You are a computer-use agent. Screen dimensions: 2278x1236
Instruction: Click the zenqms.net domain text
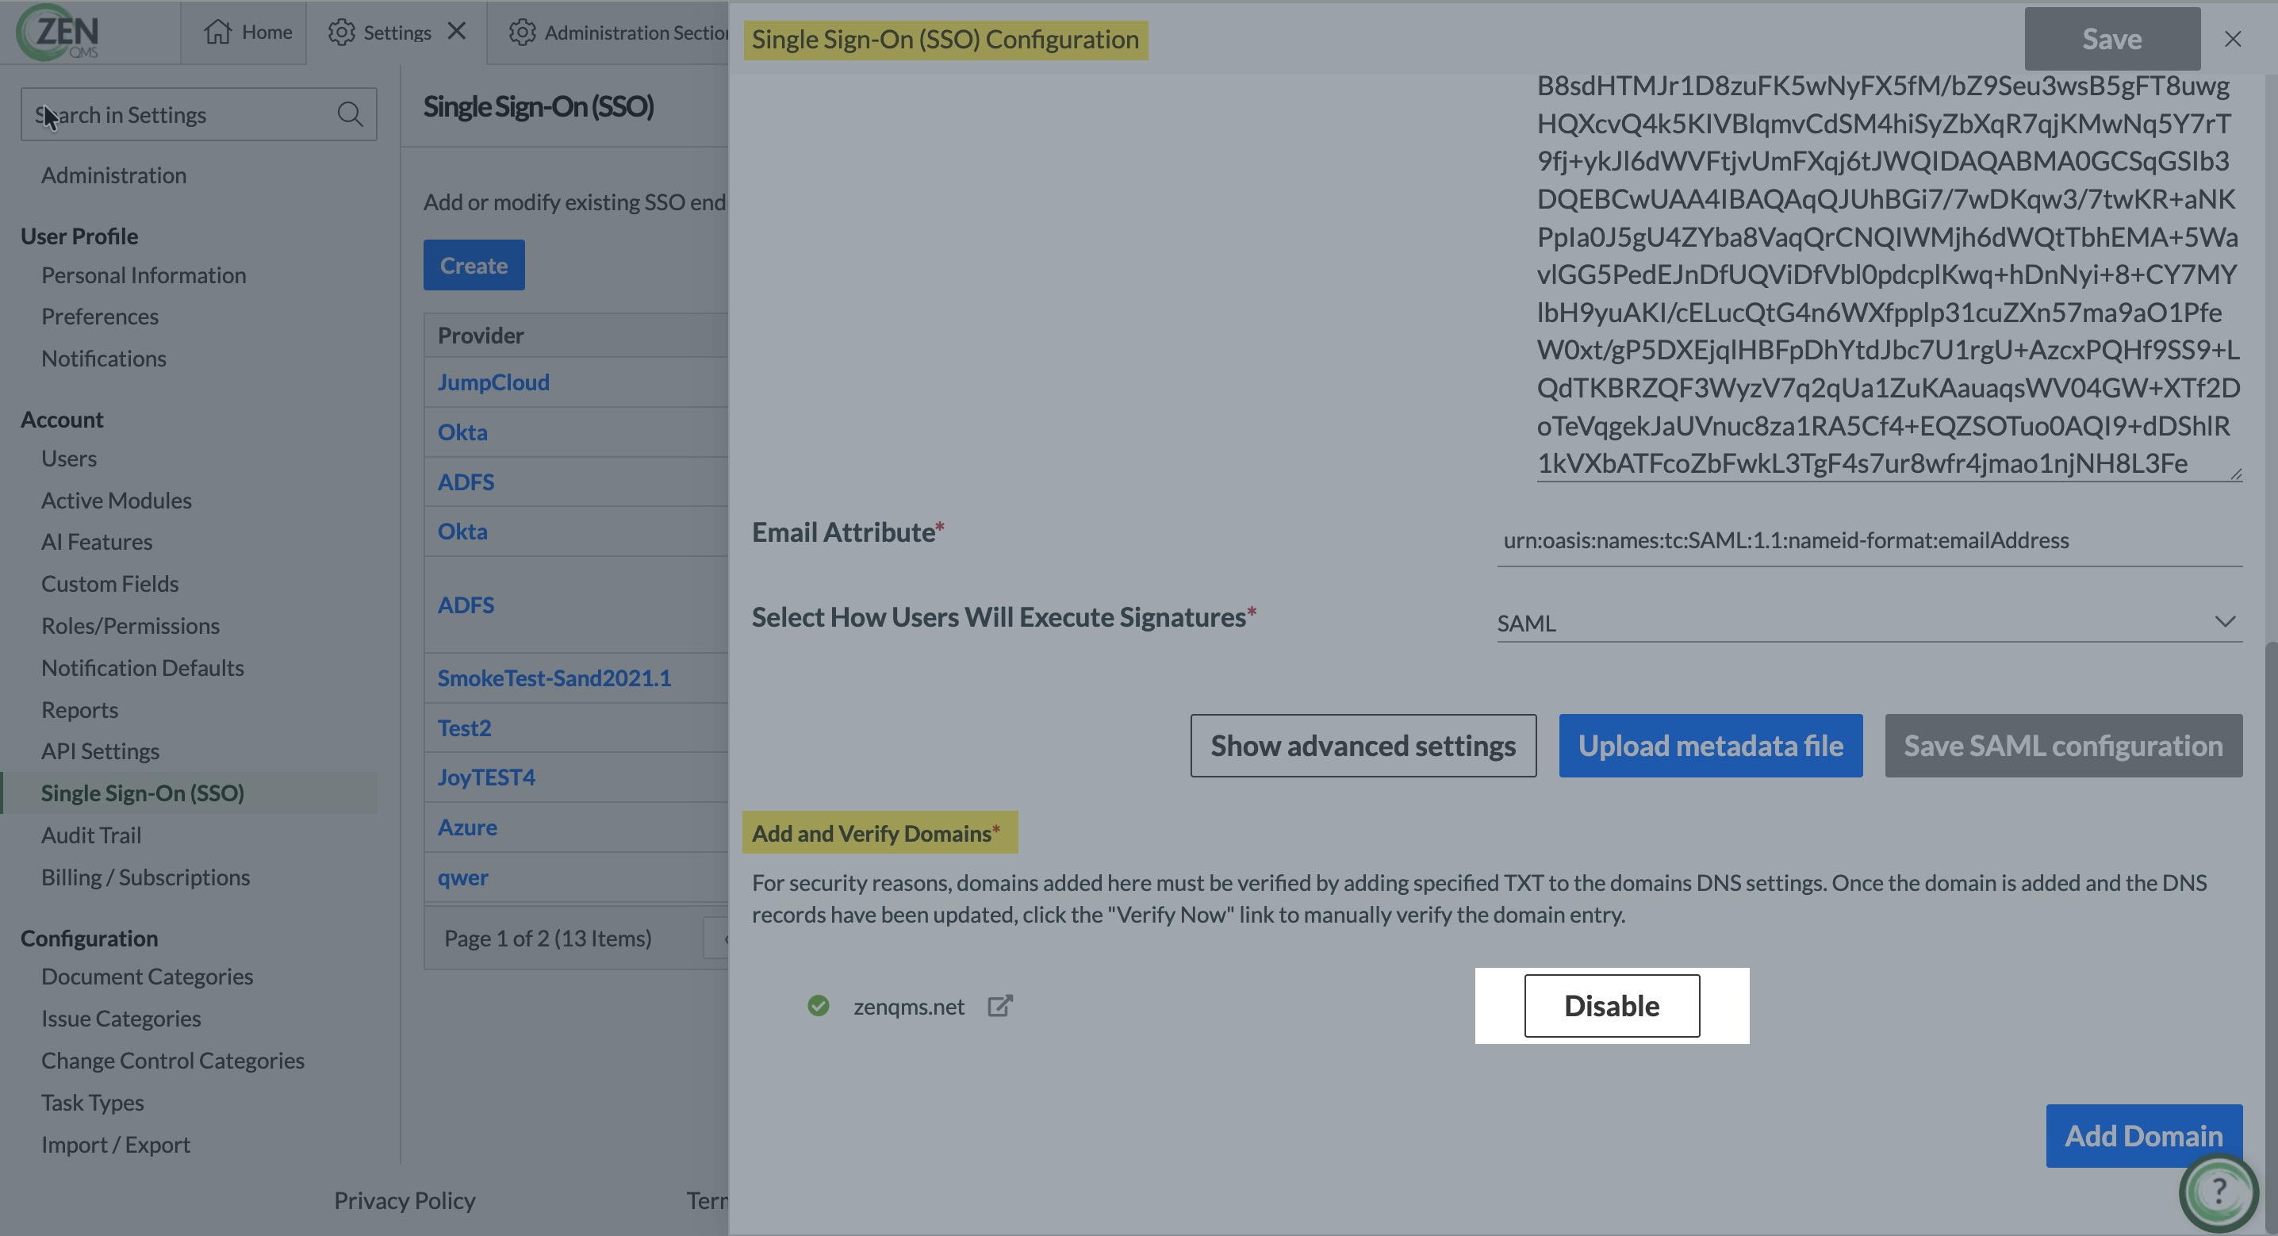coord(908,1007)
